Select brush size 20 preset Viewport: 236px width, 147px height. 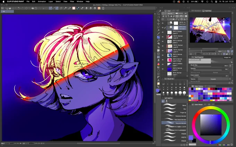(x=176, y=93)
